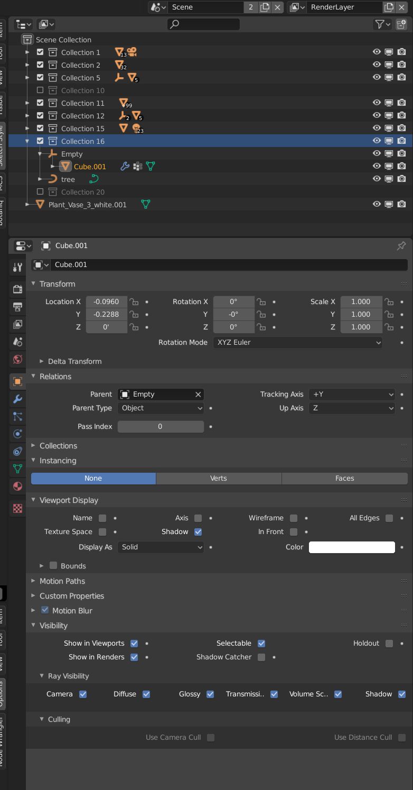This screenshot has width=413, height=790.
Task: Click the lock icon for Scale X
Action: coord(389,301)
